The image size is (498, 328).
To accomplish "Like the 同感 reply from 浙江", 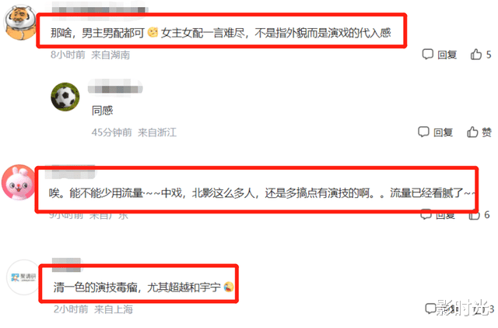I will [x=472, y=132].
